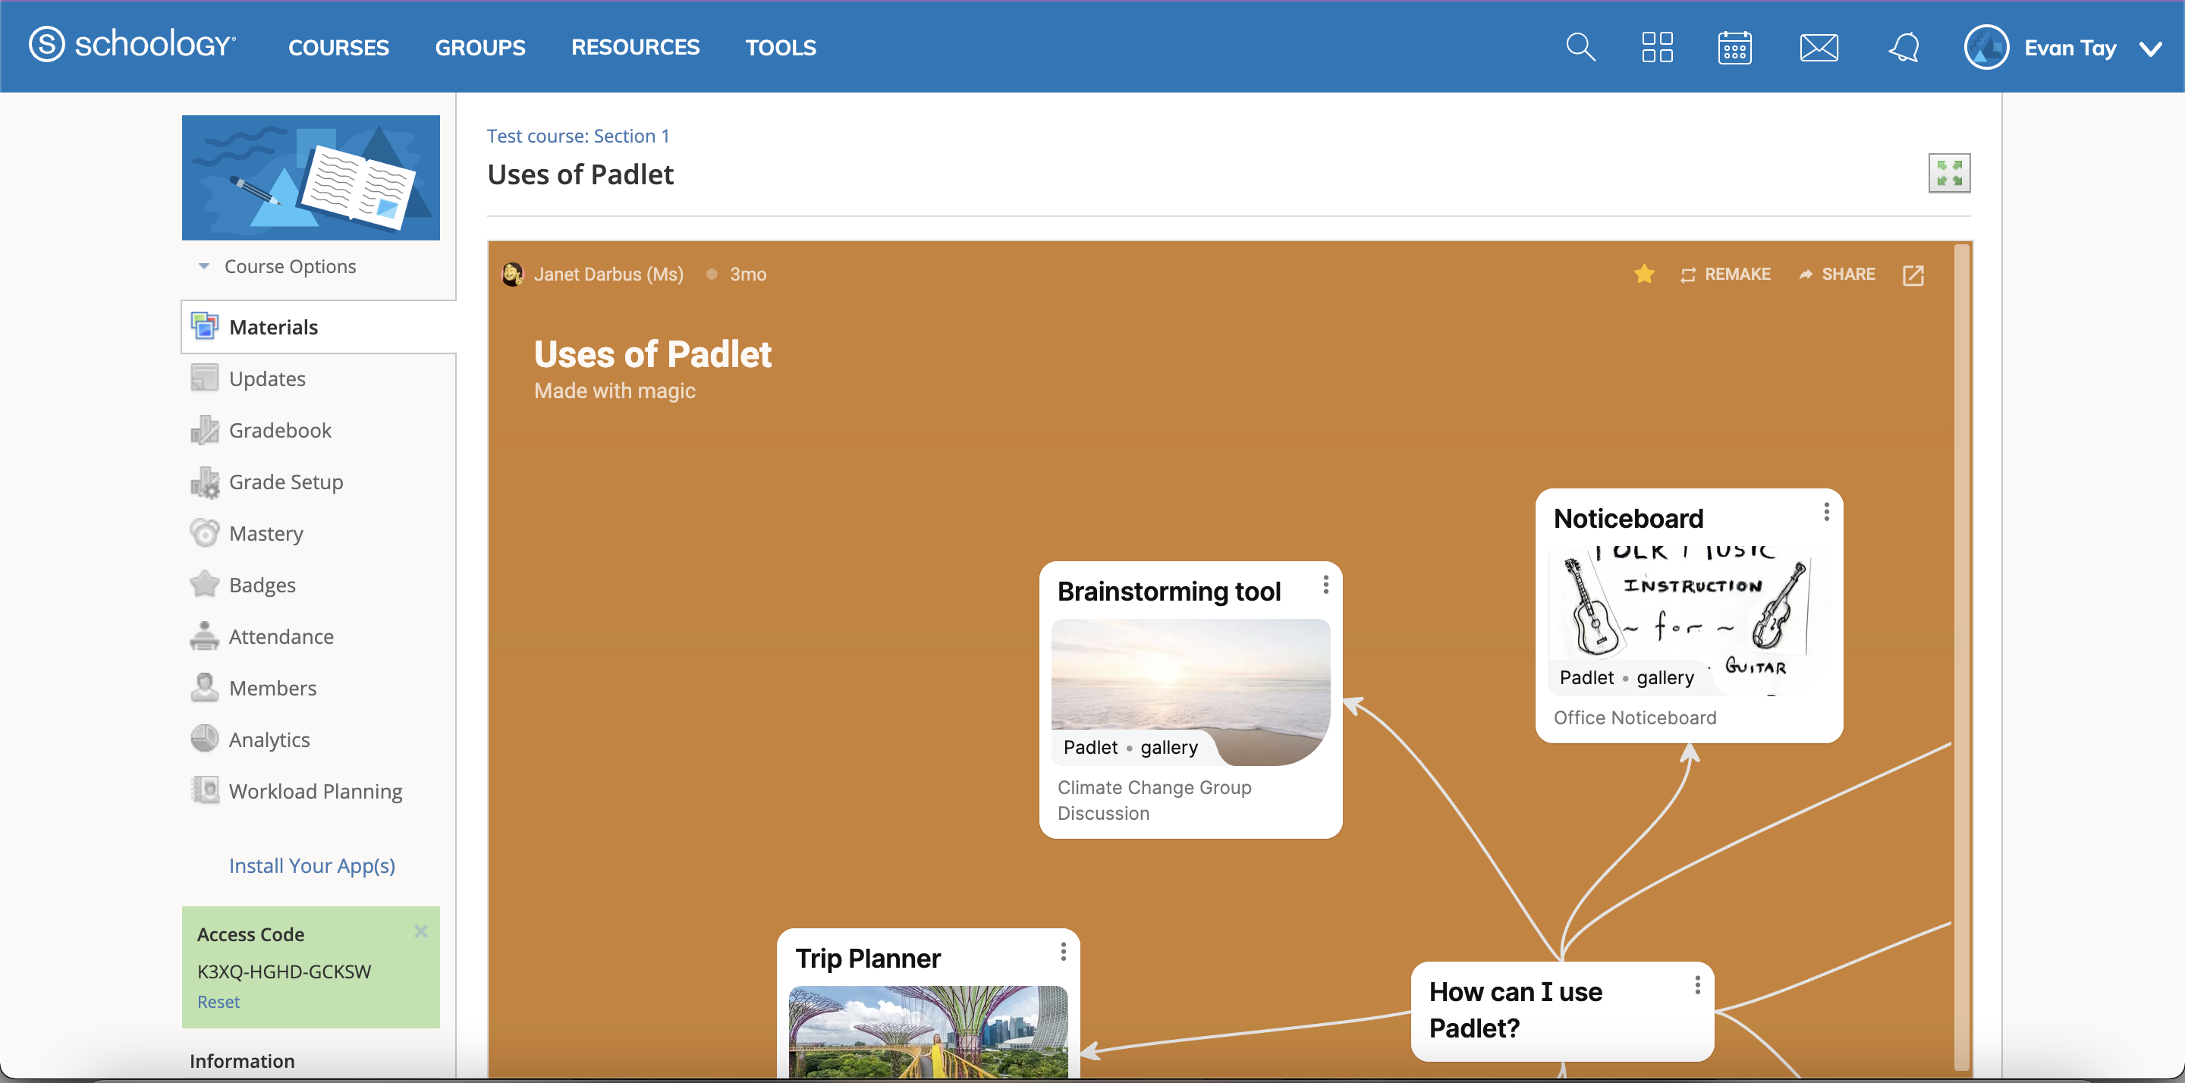The image size is (2185, 1083).
Task: Open the TOOLS menu
Action: [781, 48]
